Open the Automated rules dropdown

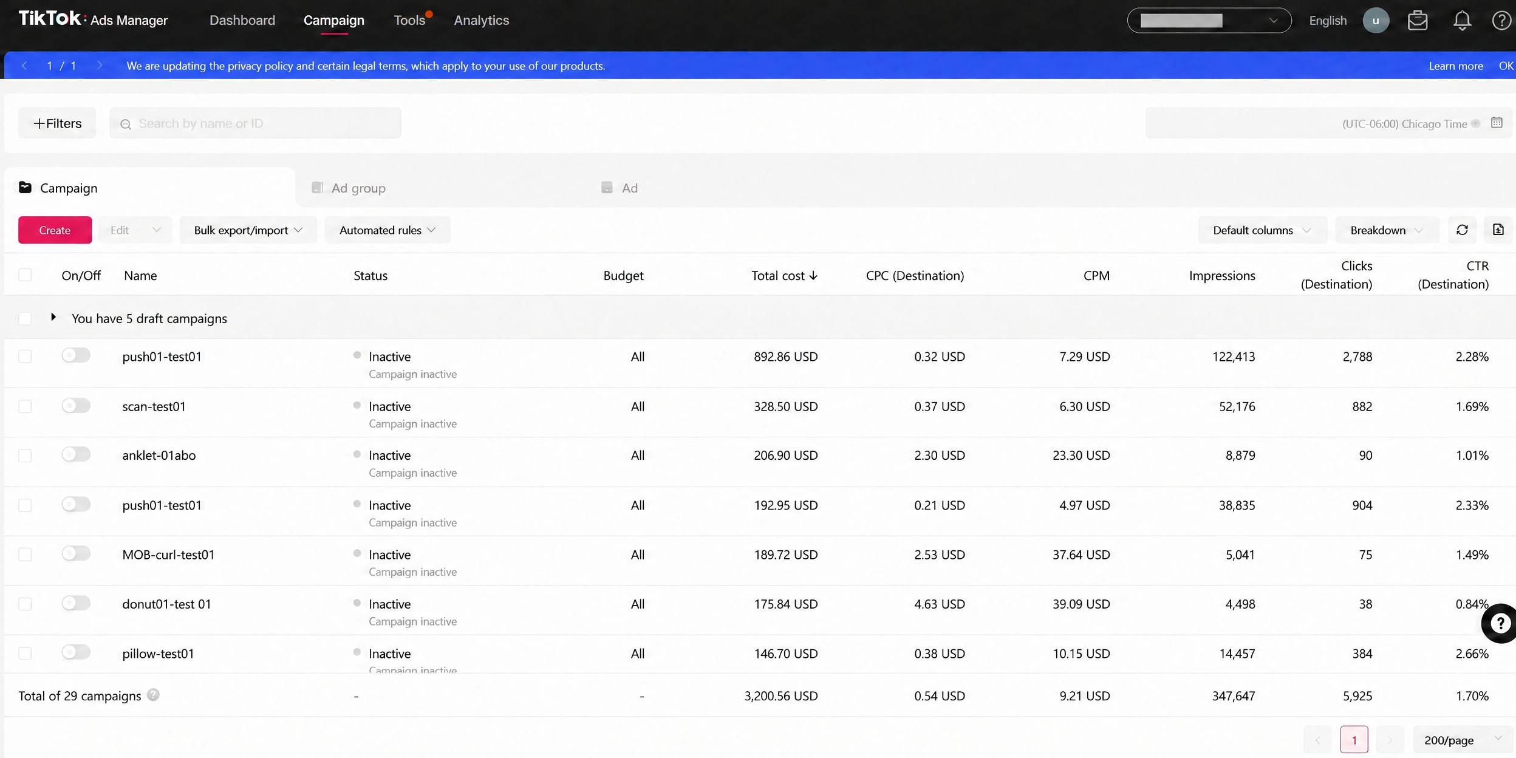tap(388, 230)
